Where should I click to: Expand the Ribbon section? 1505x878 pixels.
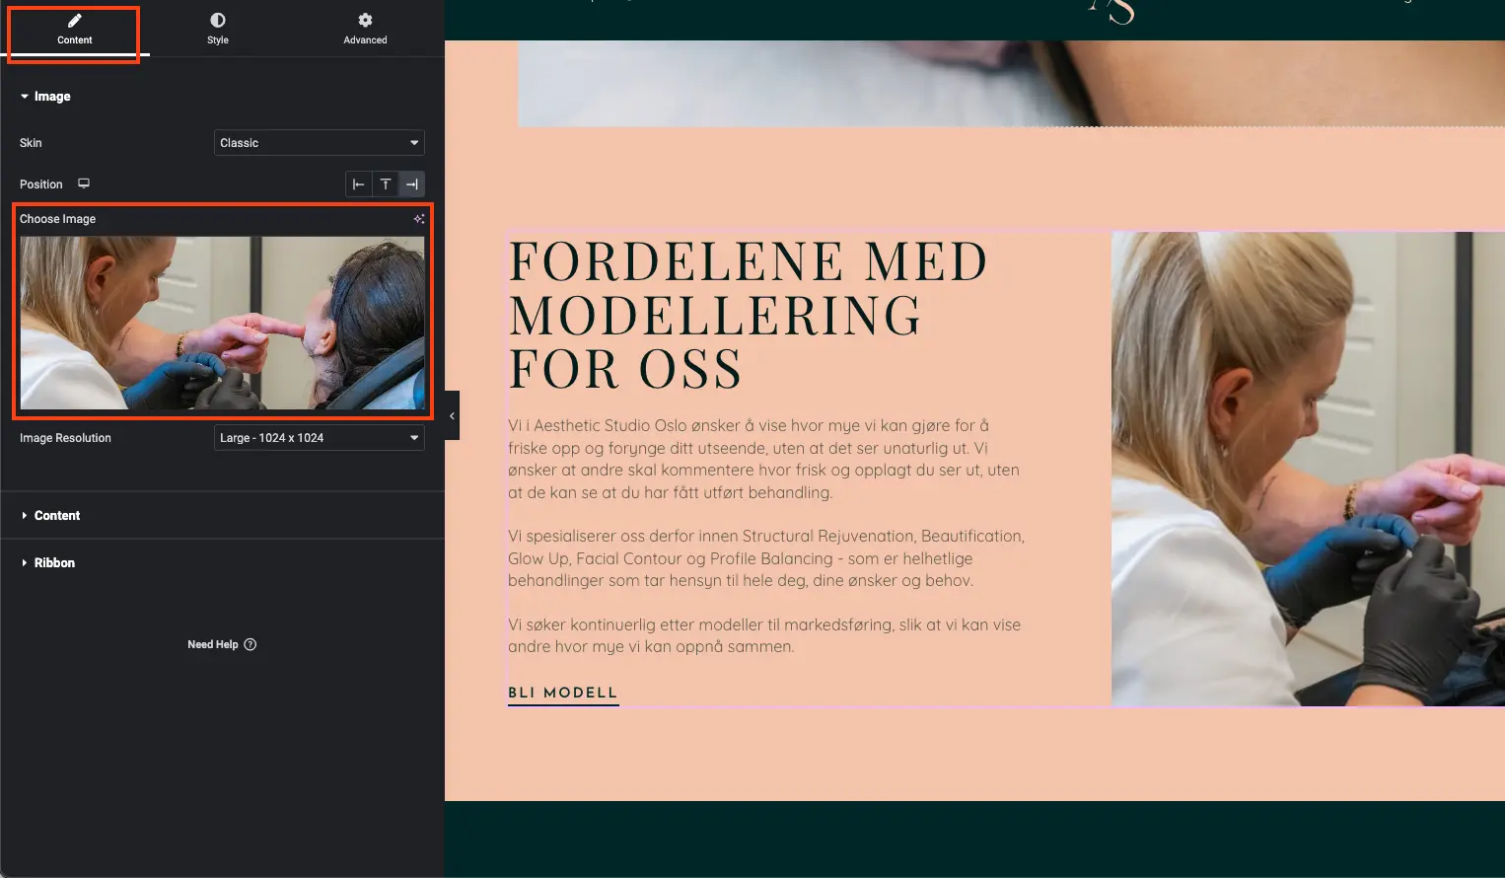tap(53, 563)
